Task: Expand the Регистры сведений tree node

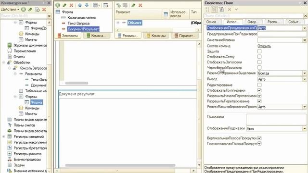Action: point(4,136)
